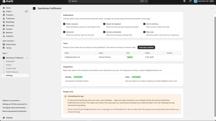Click the Owner role badge

pyautogui.click(x=130, y=57)
